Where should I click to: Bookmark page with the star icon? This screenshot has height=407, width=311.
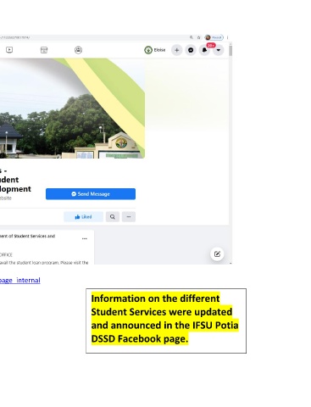198,37
